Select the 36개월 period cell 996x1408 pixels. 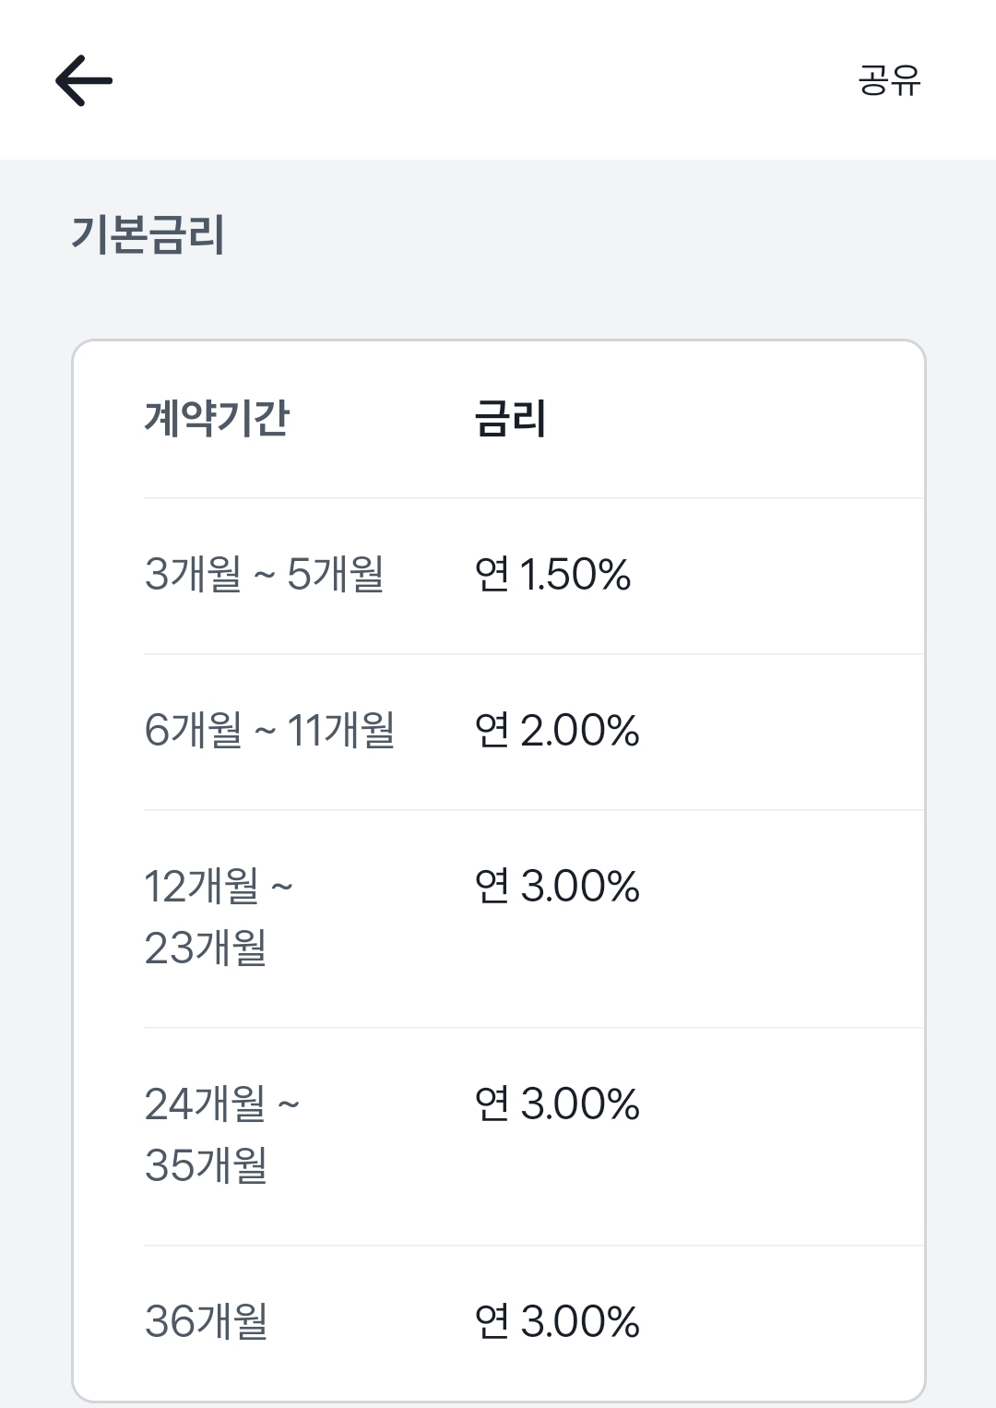207,1321
